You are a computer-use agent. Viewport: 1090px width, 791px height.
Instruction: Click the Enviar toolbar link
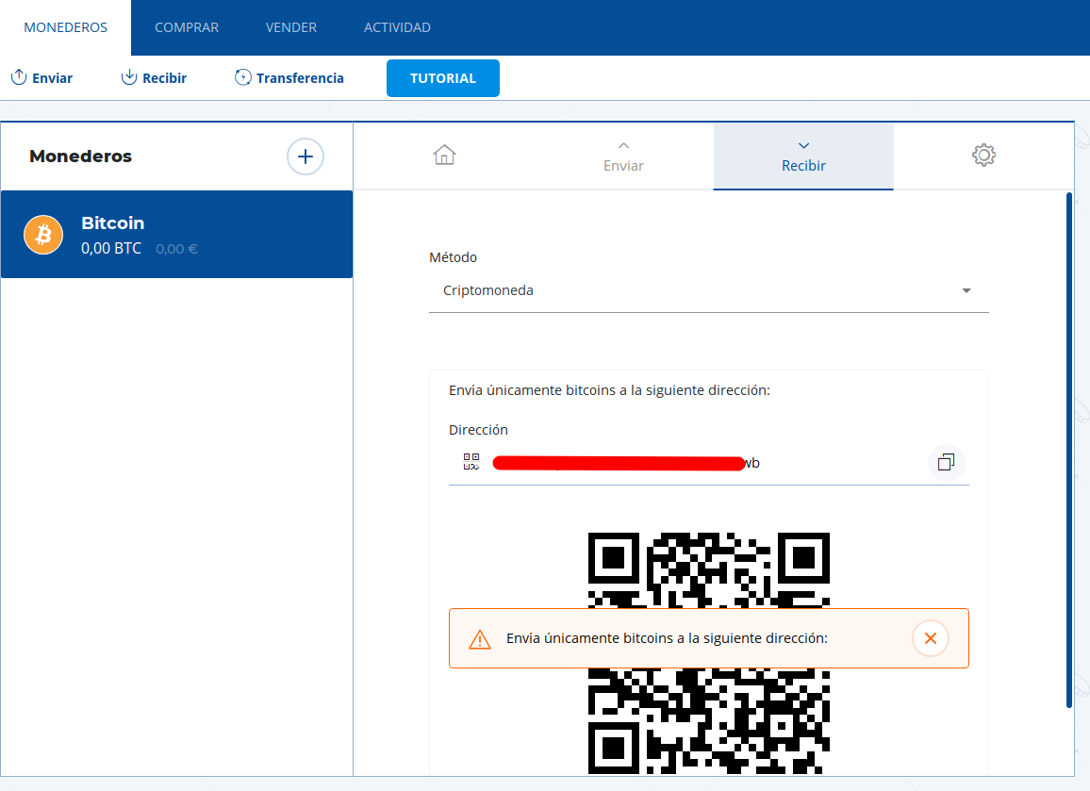click(x=41, y=78)
